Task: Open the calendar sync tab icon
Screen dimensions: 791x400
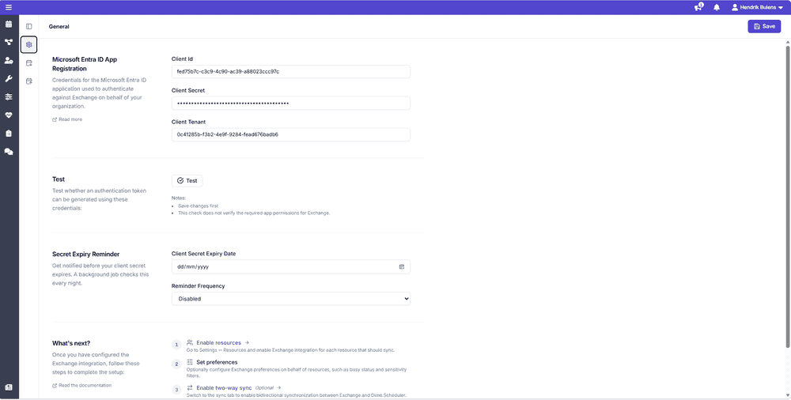Action: point(28,62)
